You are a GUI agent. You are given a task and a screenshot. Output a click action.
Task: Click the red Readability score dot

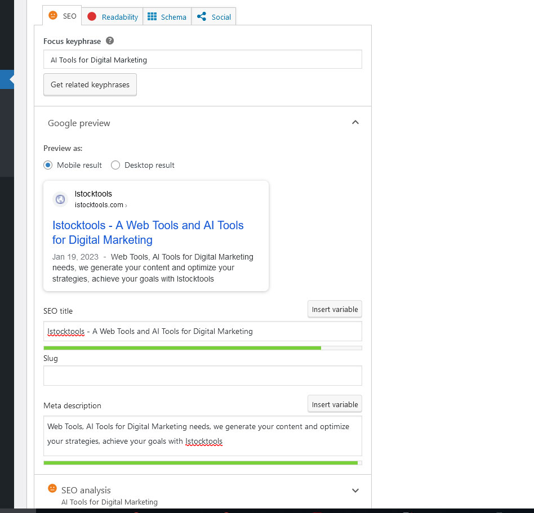click(x=92, y=16)
